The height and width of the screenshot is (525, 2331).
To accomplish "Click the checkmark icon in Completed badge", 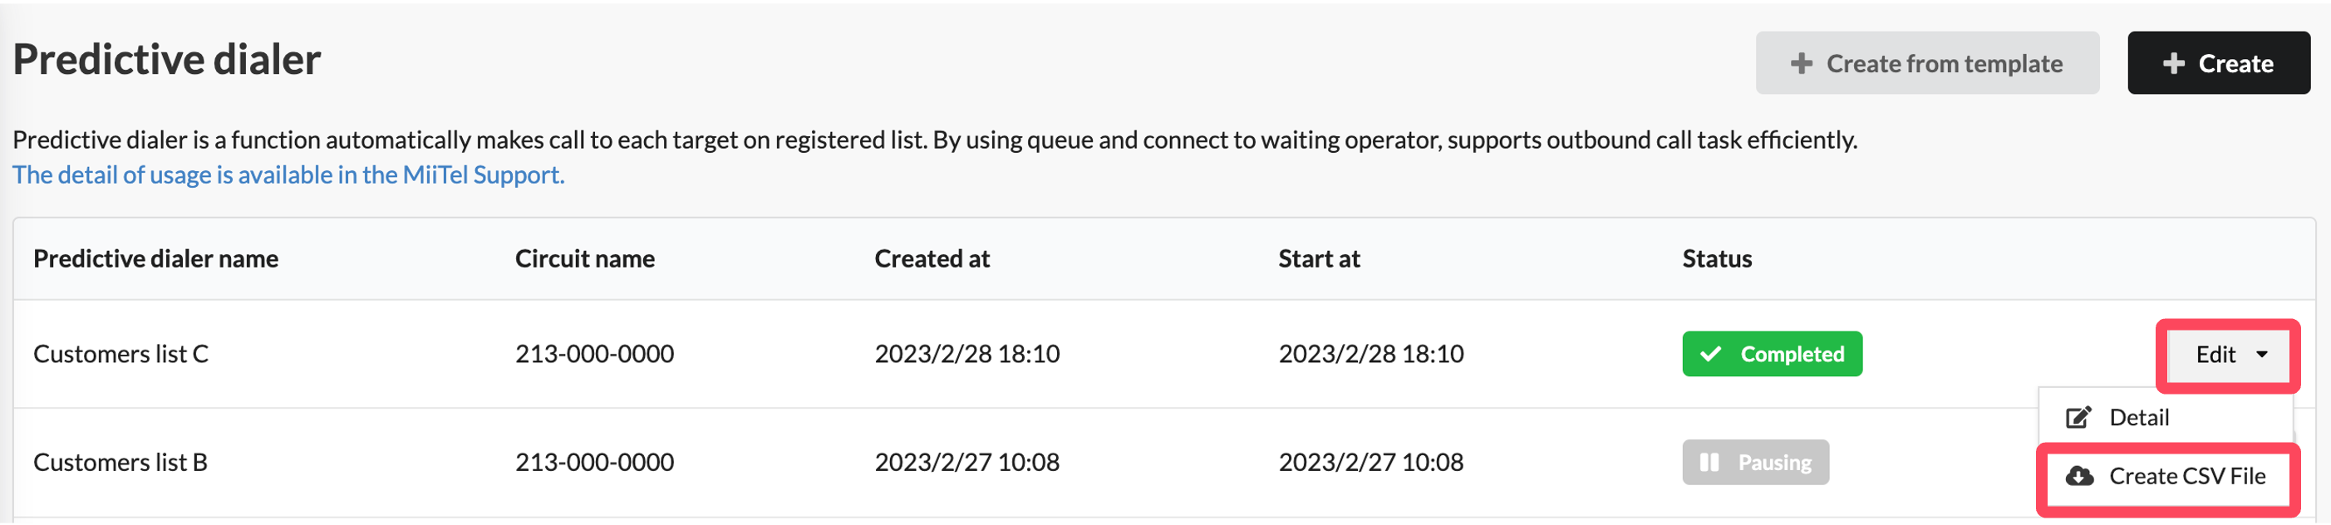I will pyautogui.click(x=1710, y=354).
